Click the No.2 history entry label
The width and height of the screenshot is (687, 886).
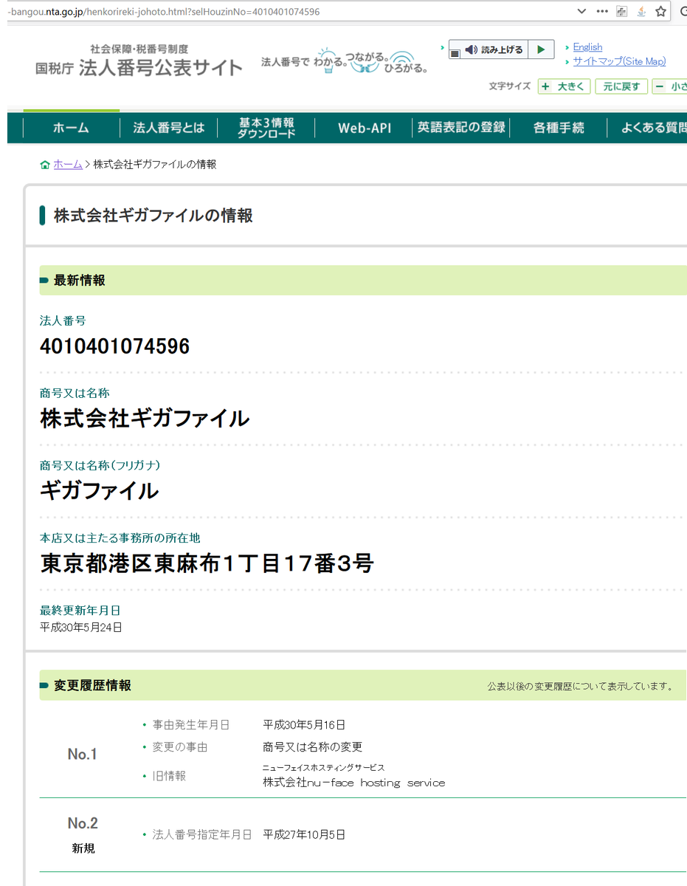(83, 823)
